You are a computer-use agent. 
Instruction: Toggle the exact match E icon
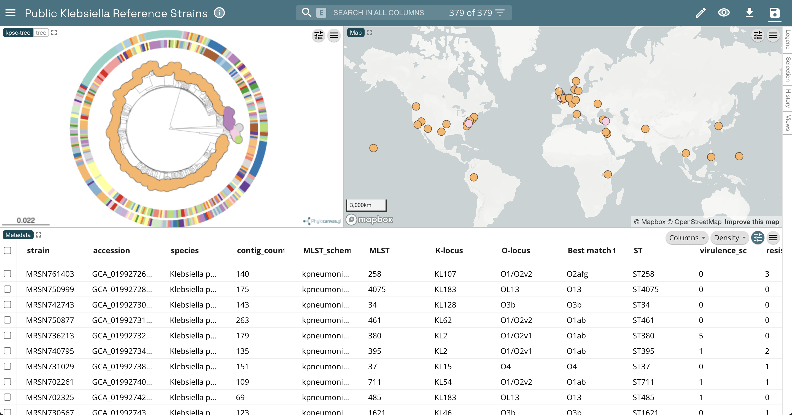(321, 13)
